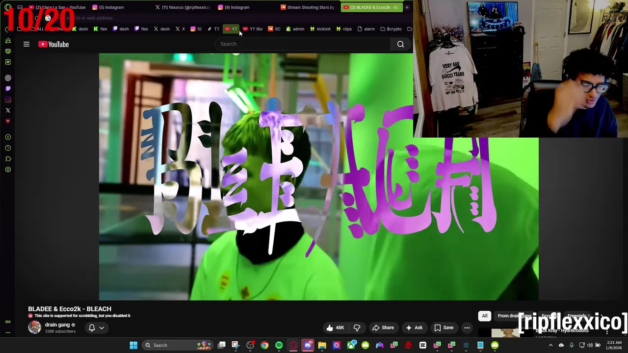Open Spotify from the taskbar
The width and height of the screenshot is (628, 353).
[x=279, y=345]
